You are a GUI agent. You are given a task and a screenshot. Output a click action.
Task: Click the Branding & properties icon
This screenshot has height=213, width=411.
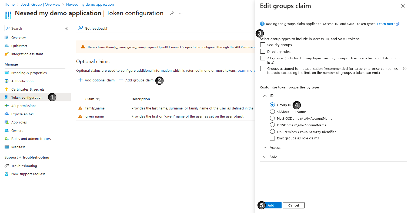pyautogui.click(x=6, y=73)
